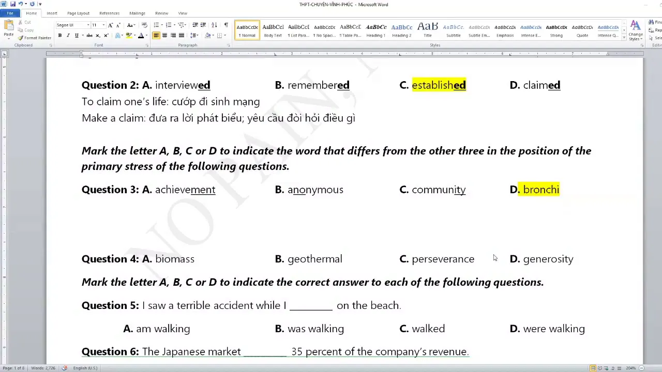
Task: Apply the Heading 2 style
Action: [x=402, y=30]
